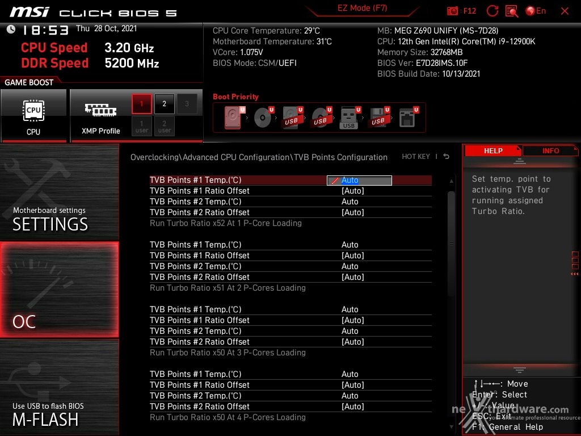Click the HOT KEY label

coord(416,157)
